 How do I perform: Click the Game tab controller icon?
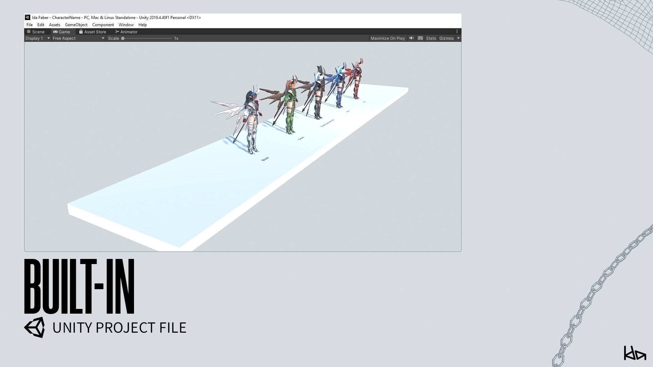[55, 32]
